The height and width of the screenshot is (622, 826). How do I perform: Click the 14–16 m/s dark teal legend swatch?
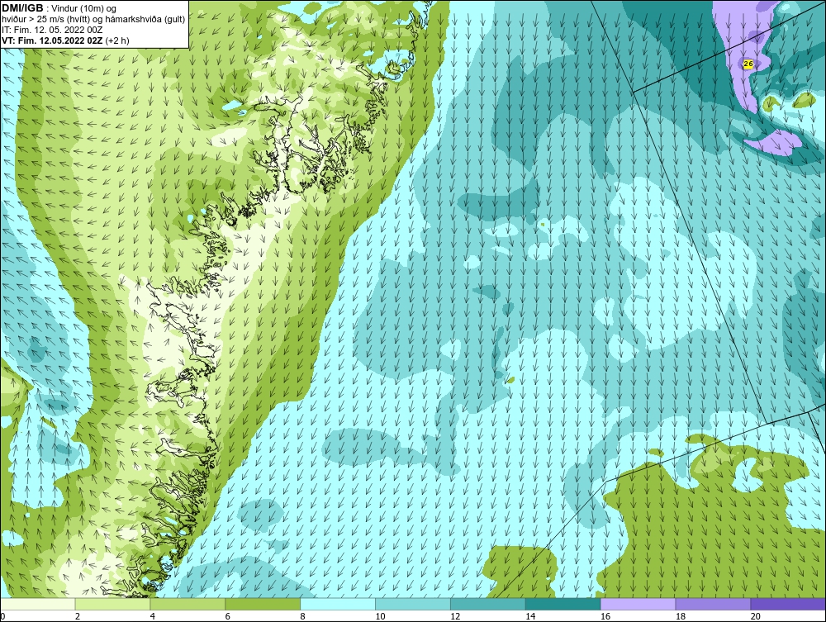pyautogui.click(x=563, y=604)
